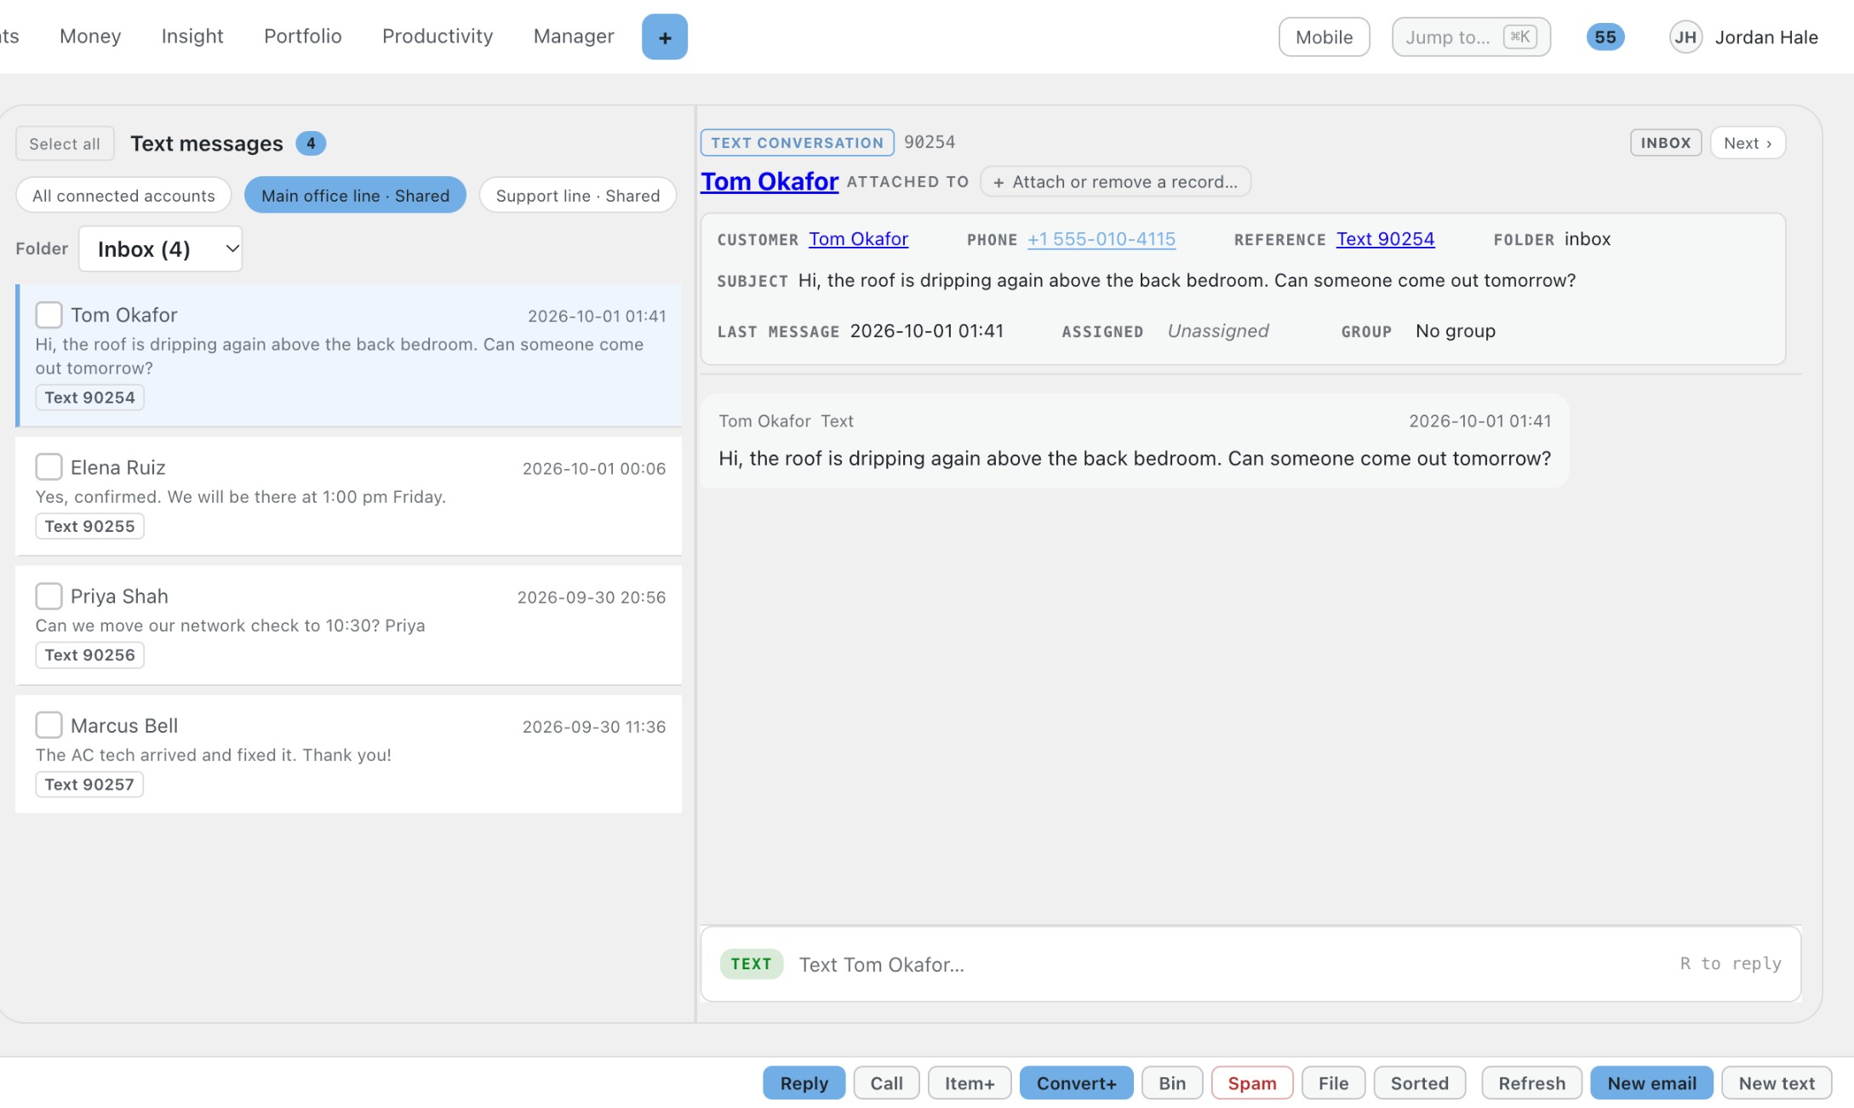
Task: Click the Call button
Action: click(x=886, y=1082)
